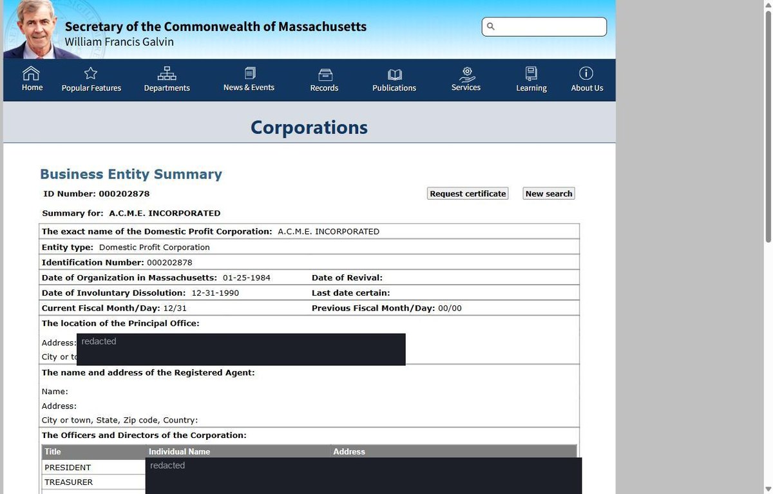Click the Secretary of the Commonwealth title
Image resolution: width=773 pixels, height=494 pixels.
[216, 26]
